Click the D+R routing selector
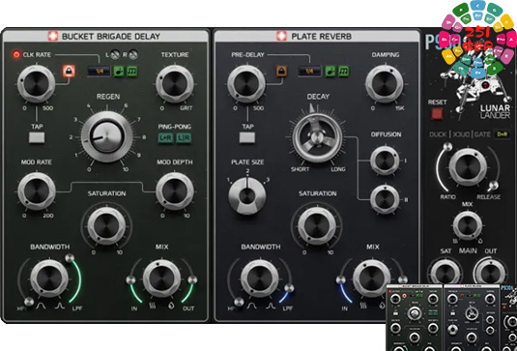517x351 pixels. [x=503, y=134]
